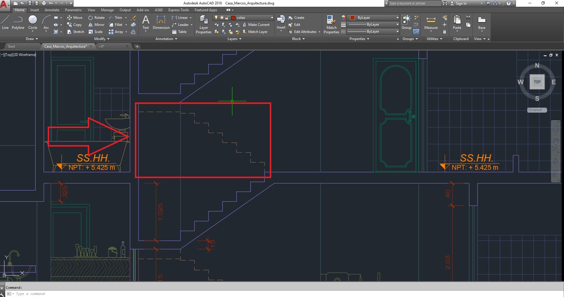Select the Mirror tool
This screenshot has width=564, height=297.
96,25
